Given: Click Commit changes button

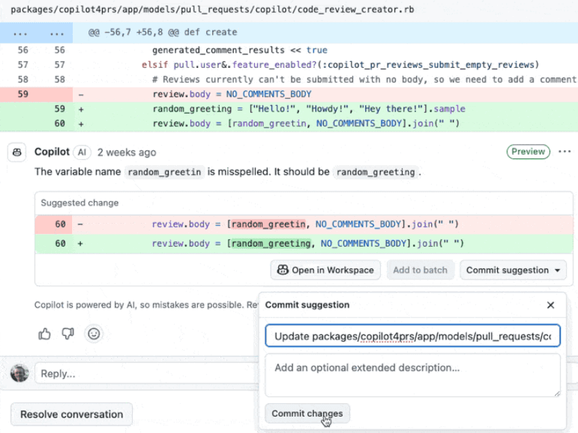Looking at the screenshot, I should 307,413.
